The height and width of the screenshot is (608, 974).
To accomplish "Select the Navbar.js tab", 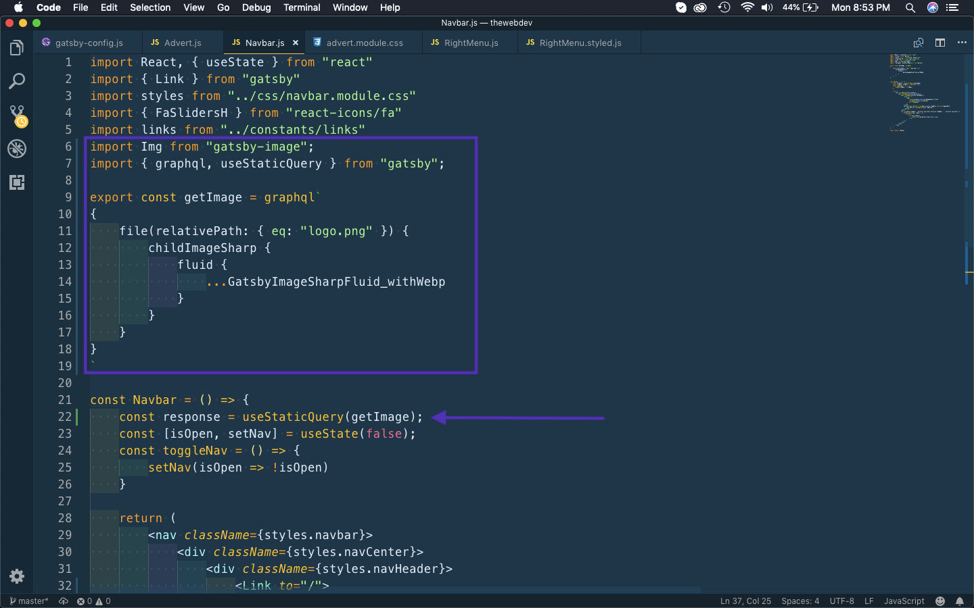I will (x=264, y=43).
